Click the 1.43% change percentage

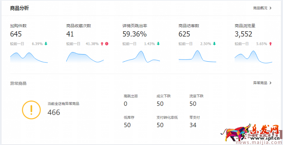[x=149, y=44]
